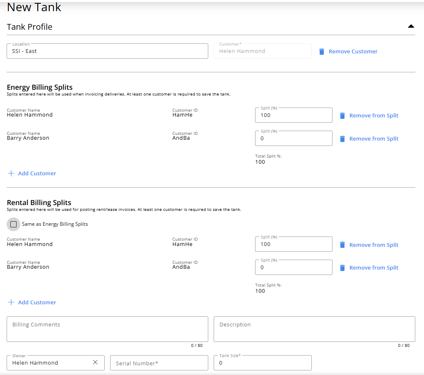Focus the Billing Comments text box
The image size is (424, 375).
click(107, 329)
